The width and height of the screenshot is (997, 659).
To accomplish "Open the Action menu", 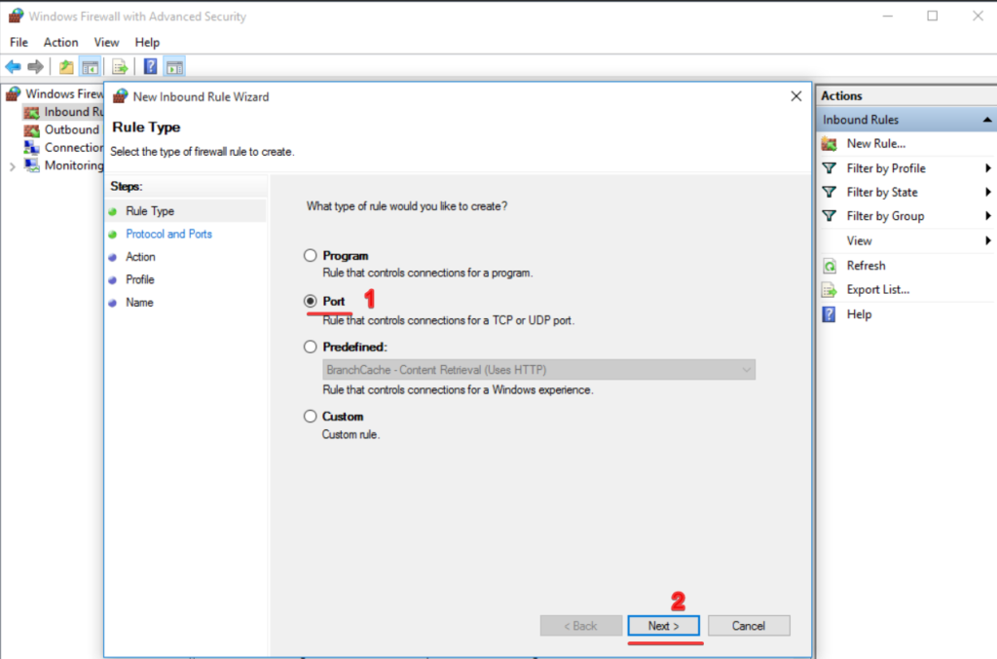I will pos(60,43).
